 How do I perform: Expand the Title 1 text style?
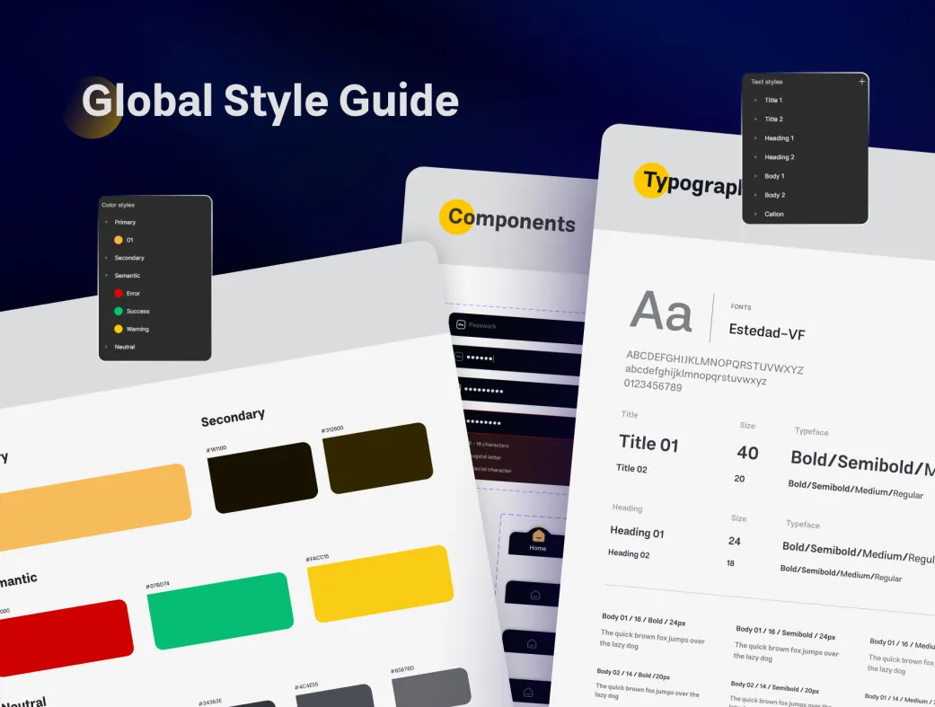click(x=756, y=101)
